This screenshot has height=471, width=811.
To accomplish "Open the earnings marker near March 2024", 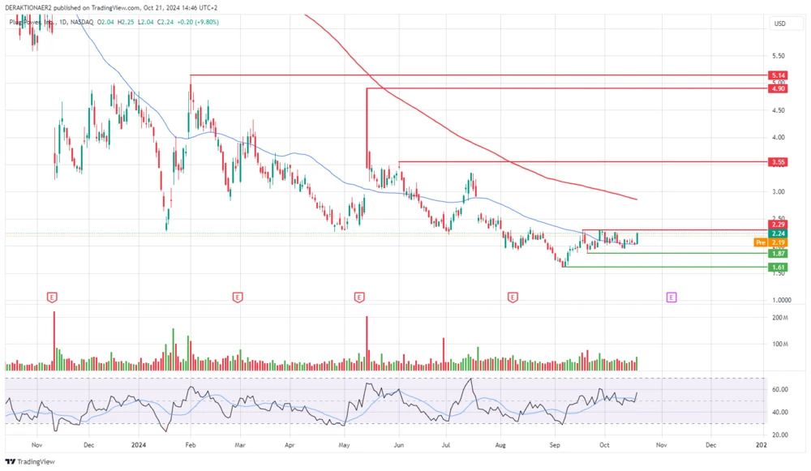I will (x=237, y=298).
